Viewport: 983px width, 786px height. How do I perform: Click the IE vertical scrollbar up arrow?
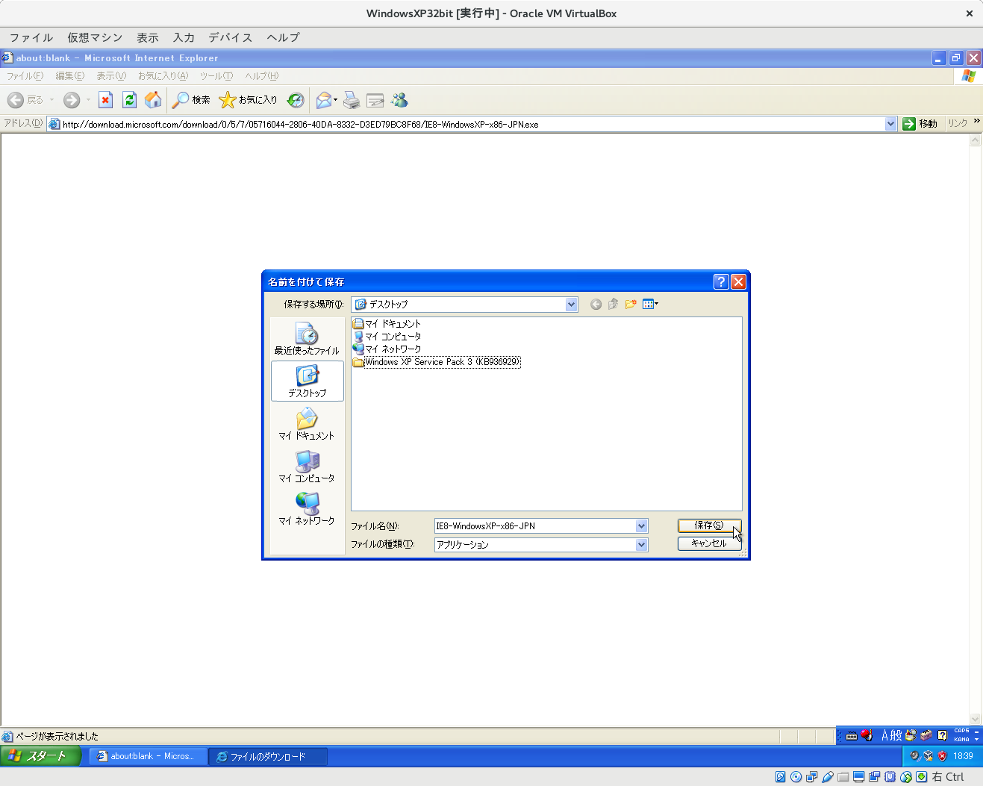click(x=975, y=140)
